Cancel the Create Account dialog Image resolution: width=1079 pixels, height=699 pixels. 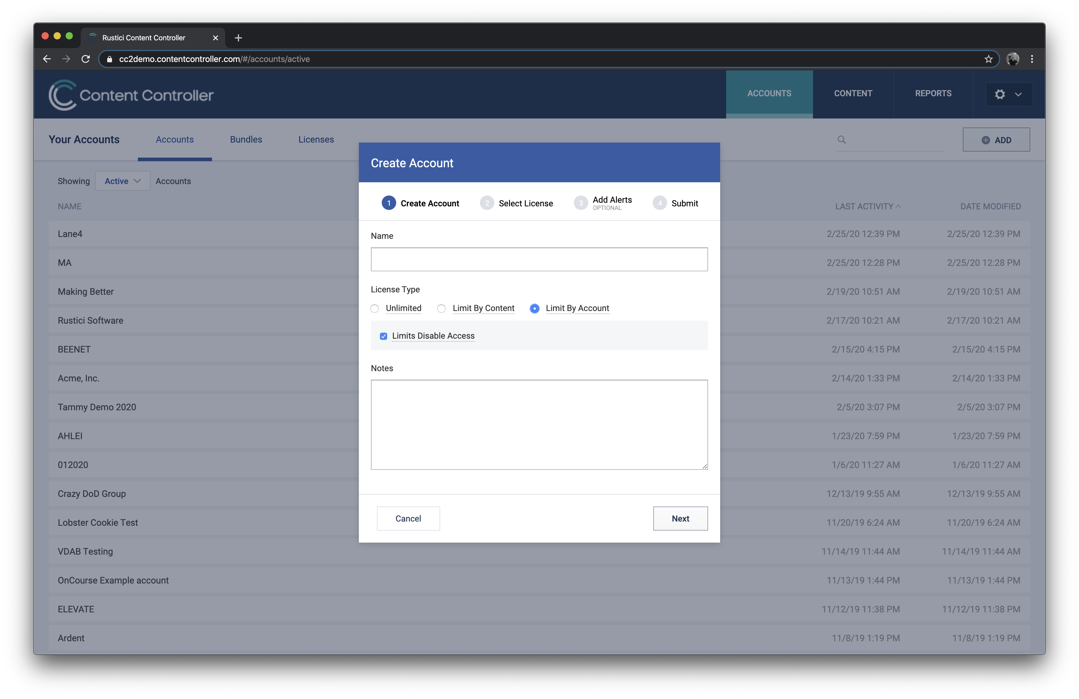(408, 518)
